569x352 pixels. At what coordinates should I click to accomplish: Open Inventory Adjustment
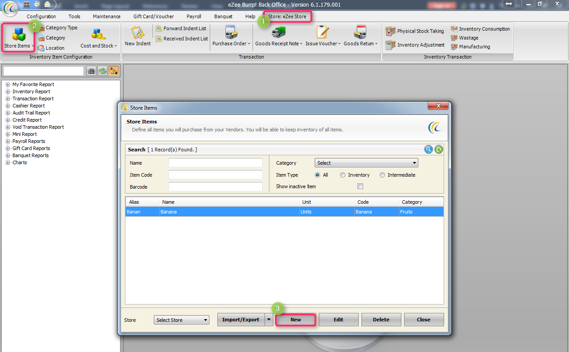[x=415, y=45]
